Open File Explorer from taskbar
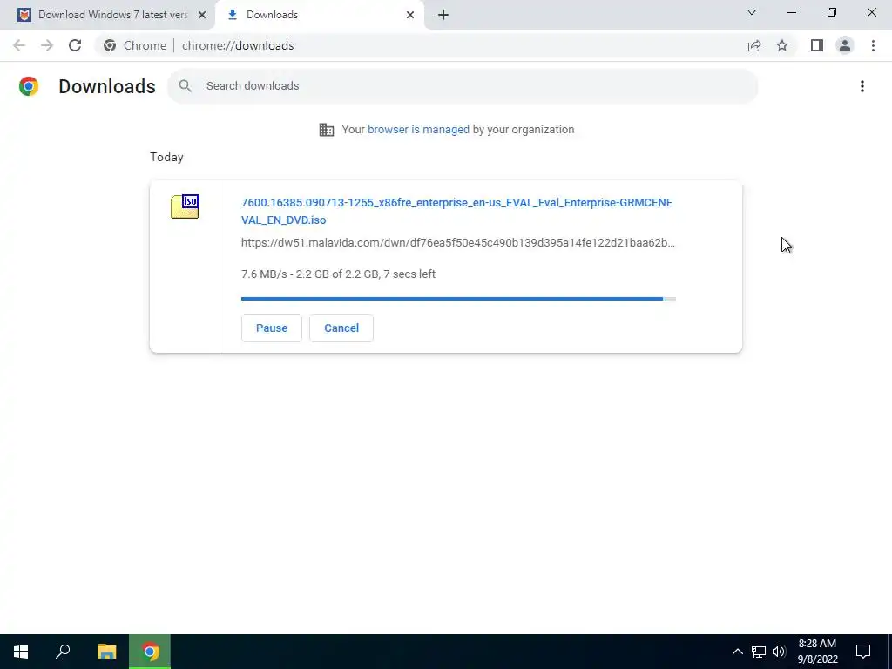Screen dimensions: 892x669 click(x=106, y=652)
